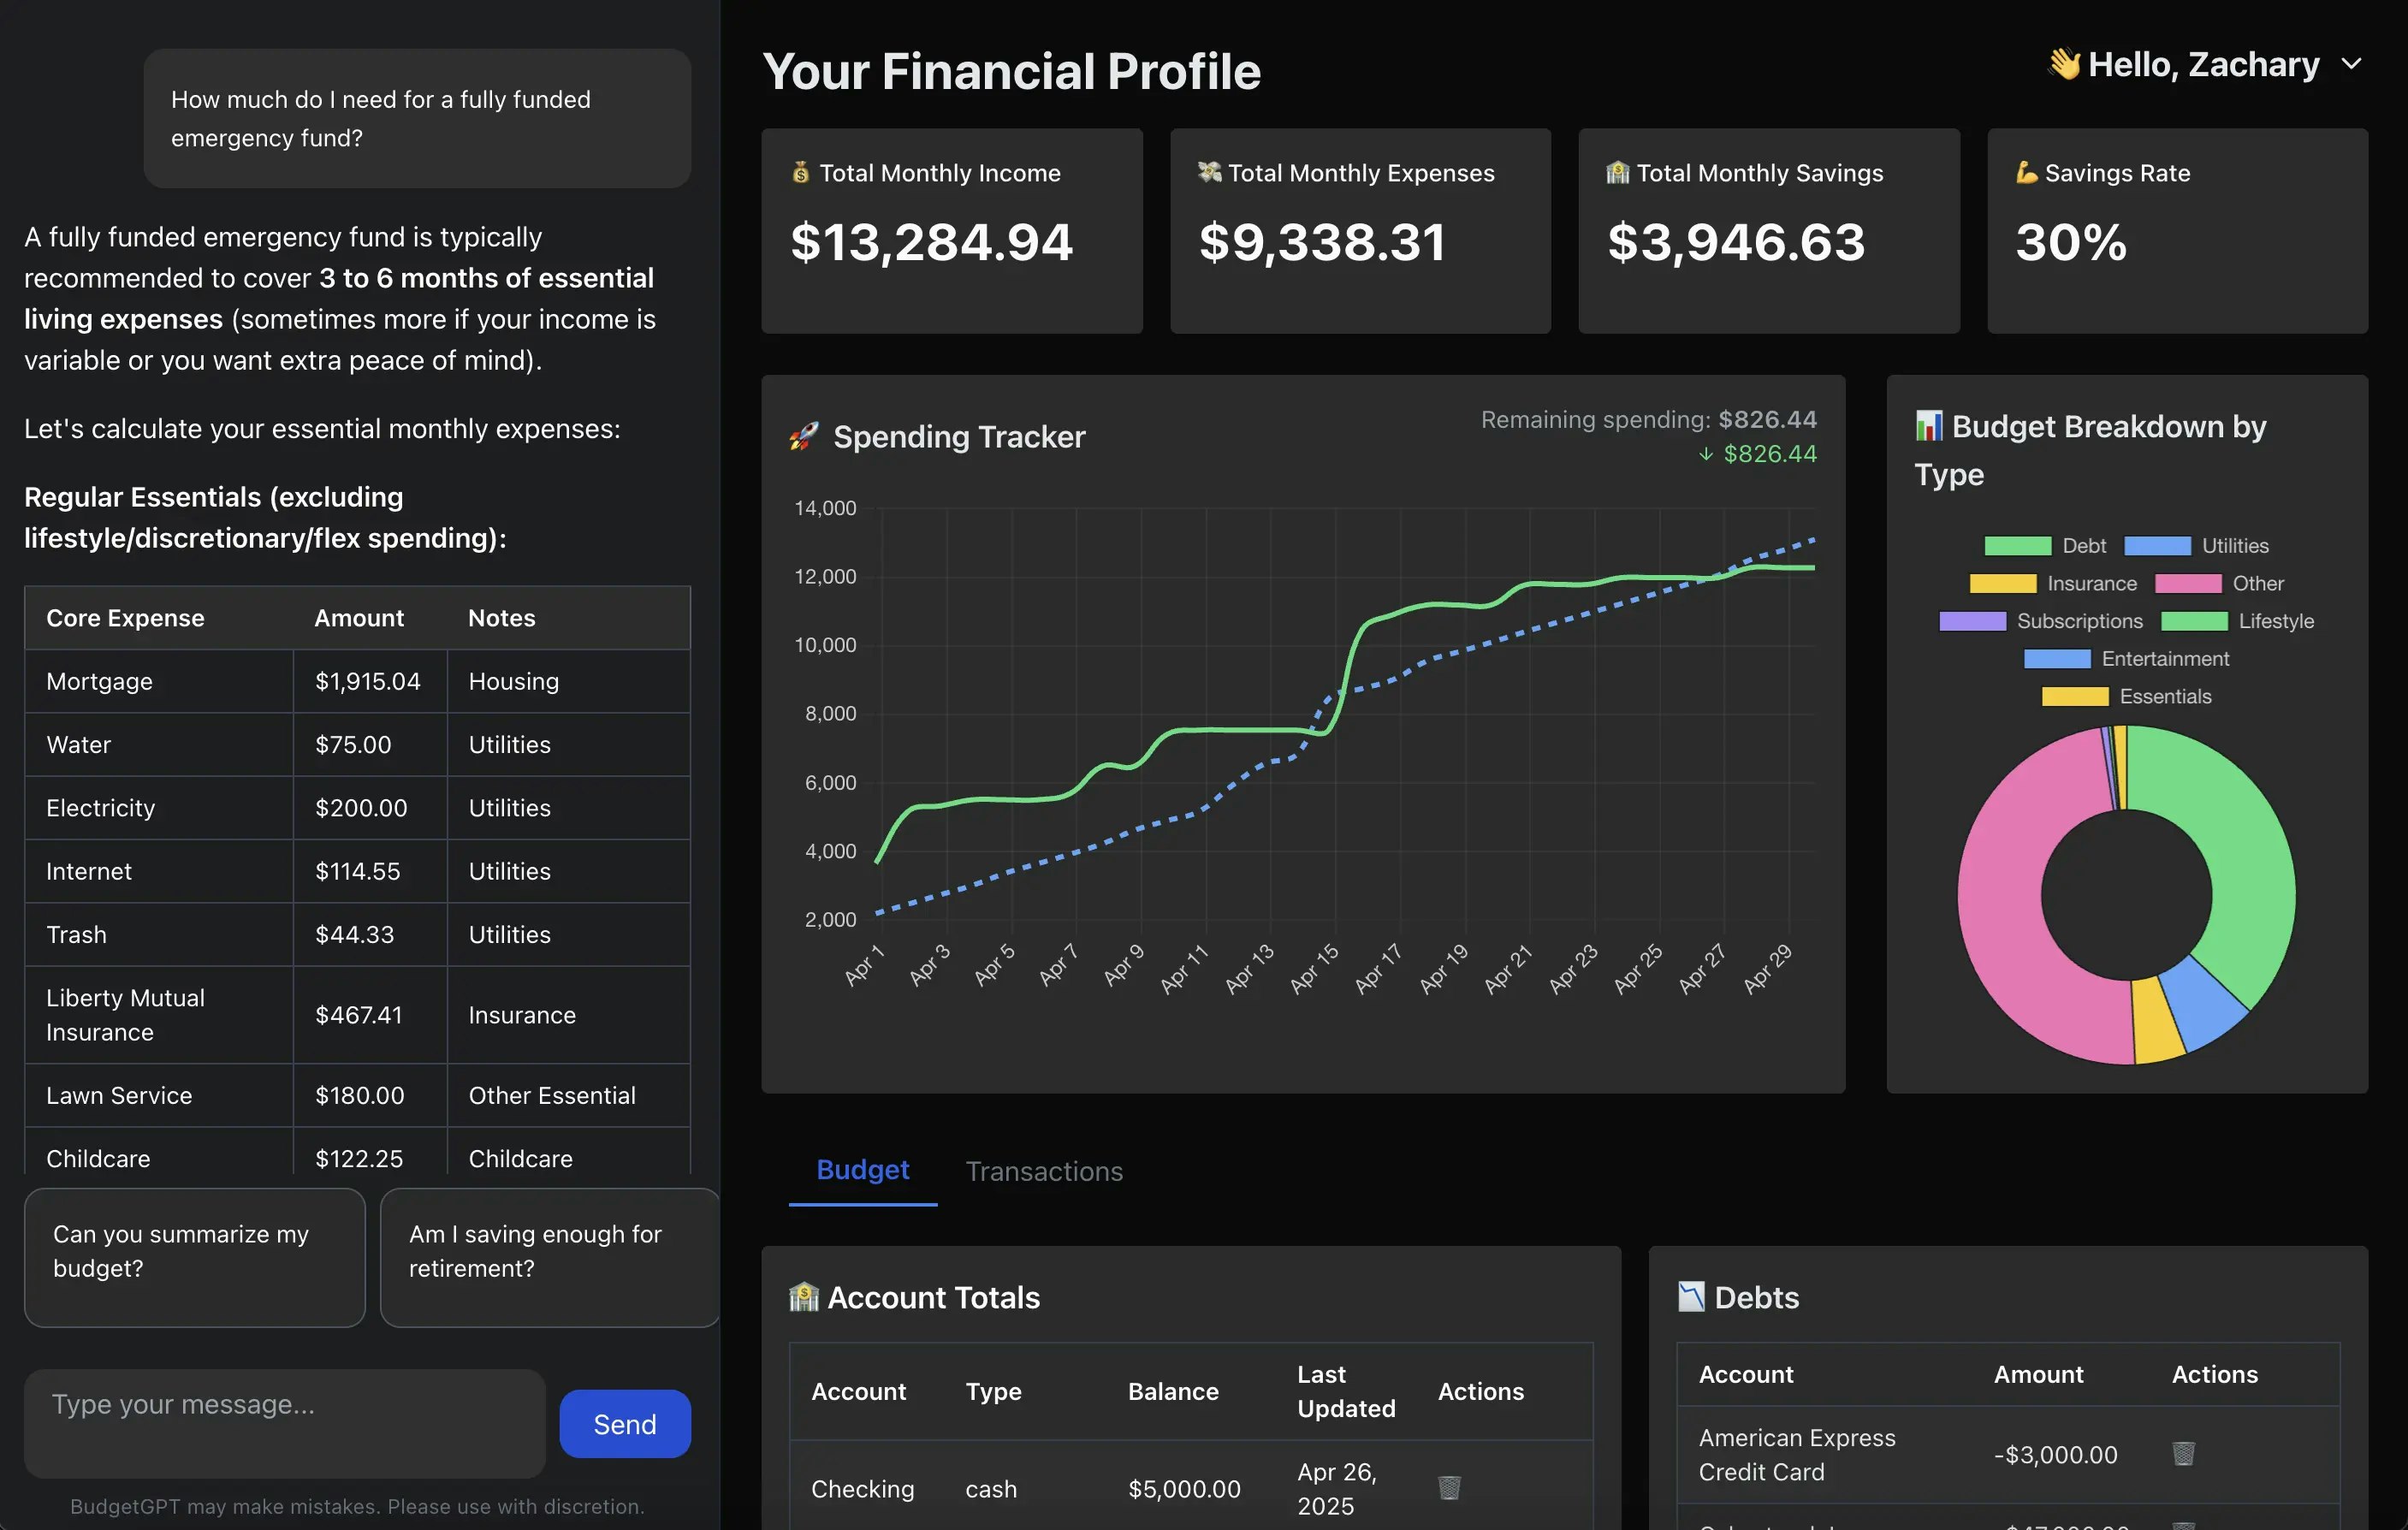Click the bank icon beside Account Totals
Screen dimensions: 2408x1530
point(803,1297)
